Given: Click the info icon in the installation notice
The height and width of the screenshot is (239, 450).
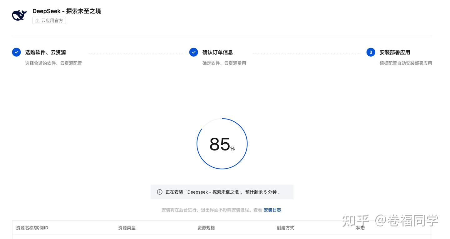Looking at the screenshot, I should point(159,191).
